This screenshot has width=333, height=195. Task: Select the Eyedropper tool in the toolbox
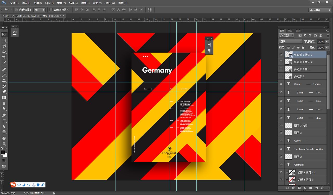[x=4, y=63]
